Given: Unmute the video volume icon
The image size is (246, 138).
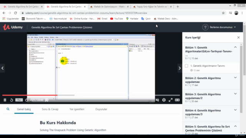Looking at the screenshot, I should click(157, 100).
